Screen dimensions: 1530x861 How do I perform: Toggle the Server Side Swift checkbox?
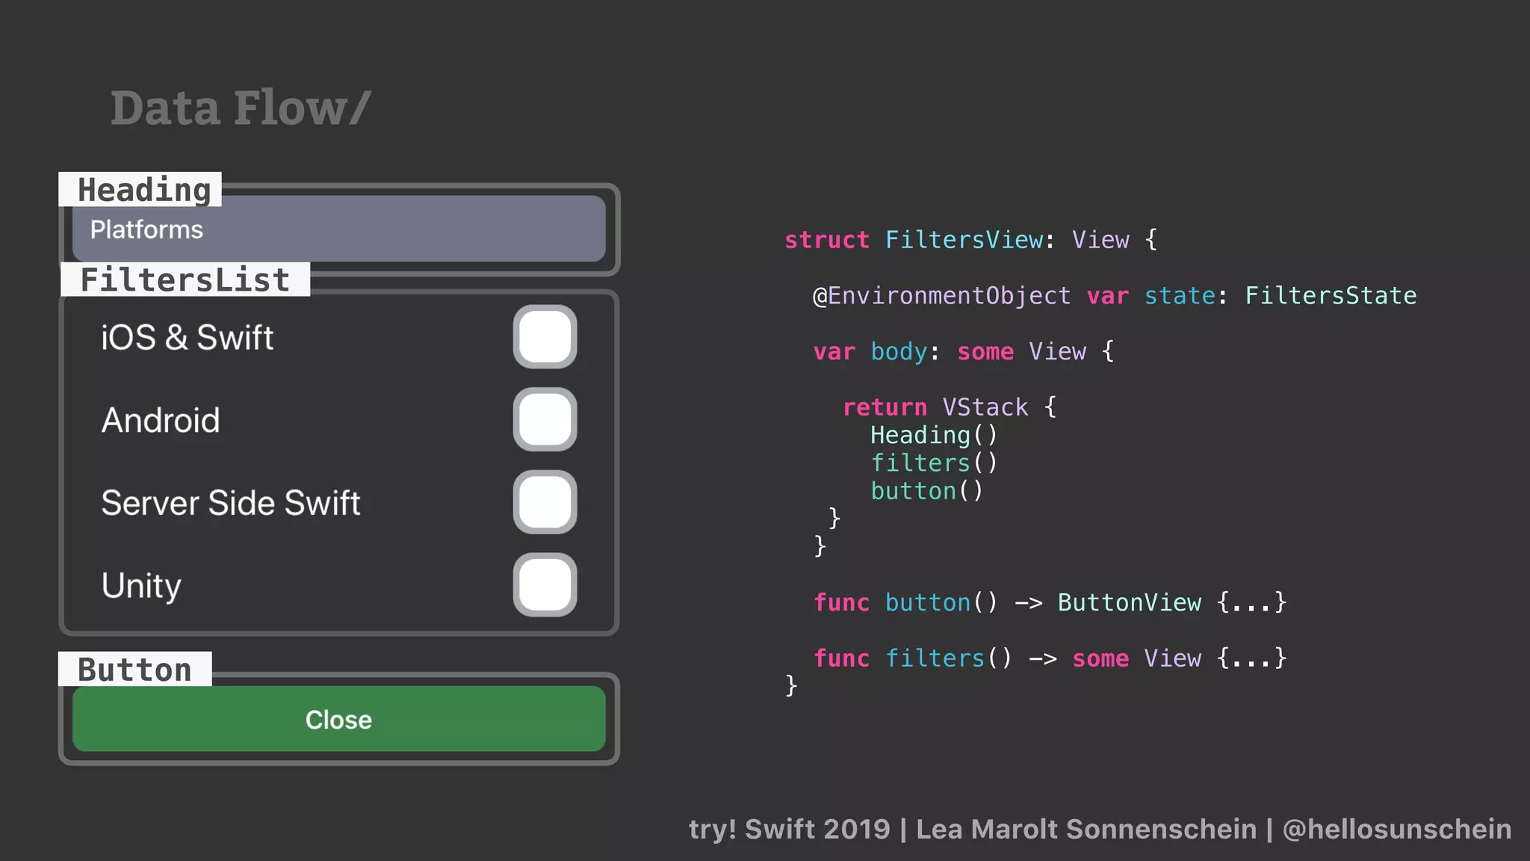pos(545,502)
